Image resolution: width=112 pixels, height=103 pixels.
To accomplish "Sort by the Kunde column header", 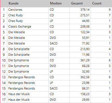I will tap(28, 3).
